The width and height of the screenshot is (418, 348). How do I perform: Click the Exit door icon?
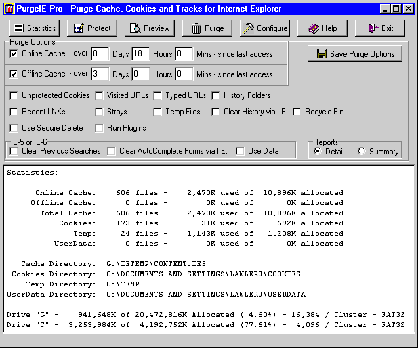[x=373, y=28]
